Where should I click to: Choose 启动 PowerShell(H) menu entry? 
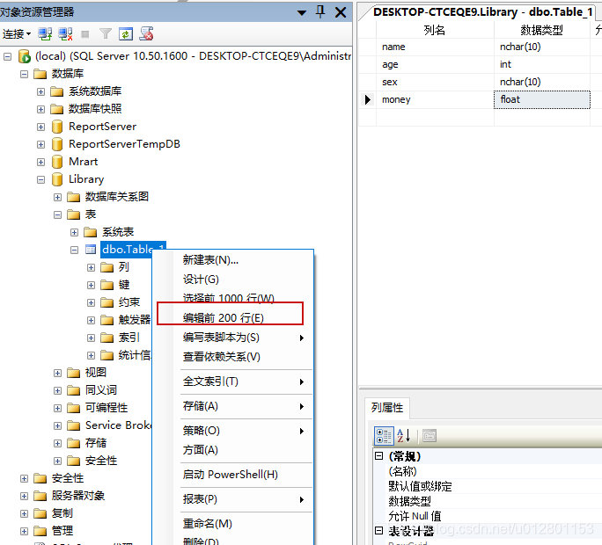(233, 475)
